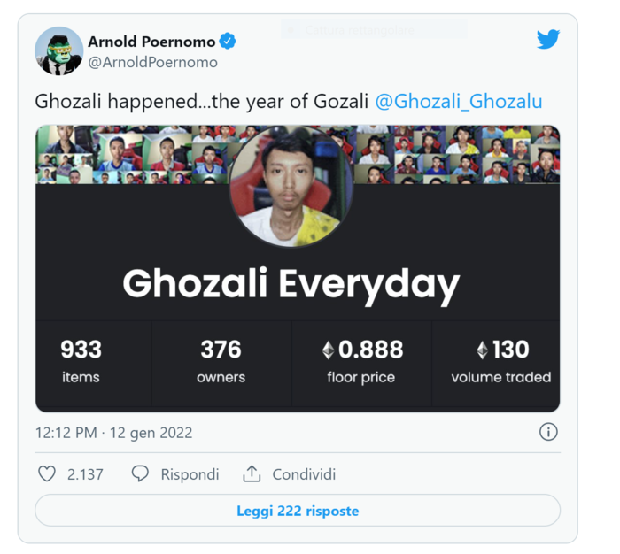
Task: Click the reply speech bubble icon
Action: [140, 474]
